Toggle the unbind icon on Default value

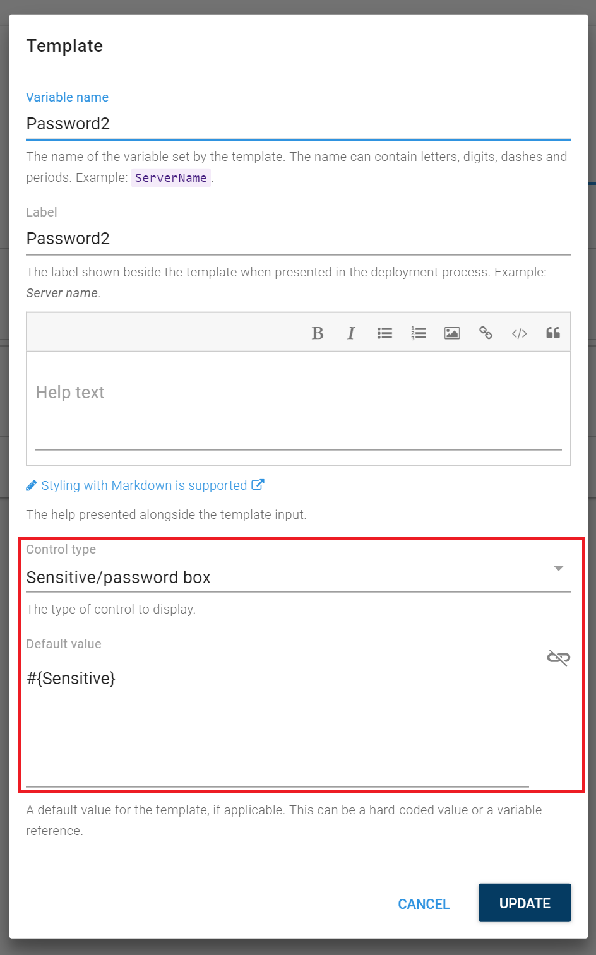[558, 656]
